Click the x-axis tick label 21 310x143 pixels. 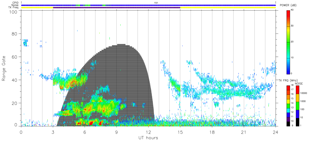click(244, 132)
